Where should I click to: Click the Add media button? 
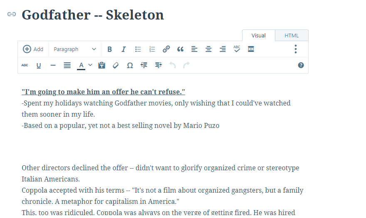[x=33, y=49]
